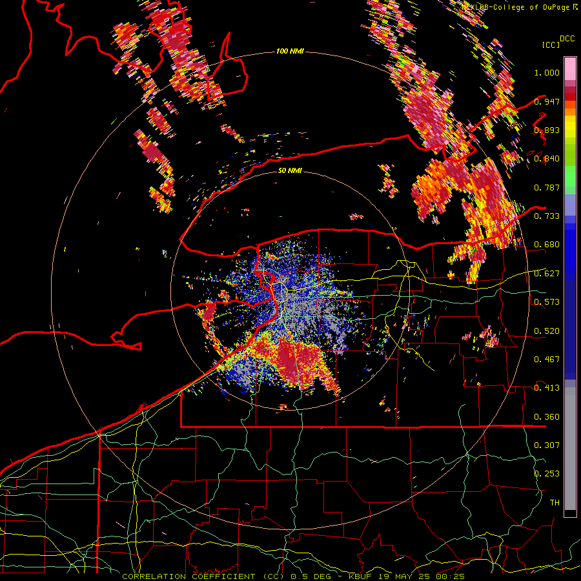Screen dimensions: 581x581
Task: Click the 0.840 value on the color scale
Action: coord(547,159)
